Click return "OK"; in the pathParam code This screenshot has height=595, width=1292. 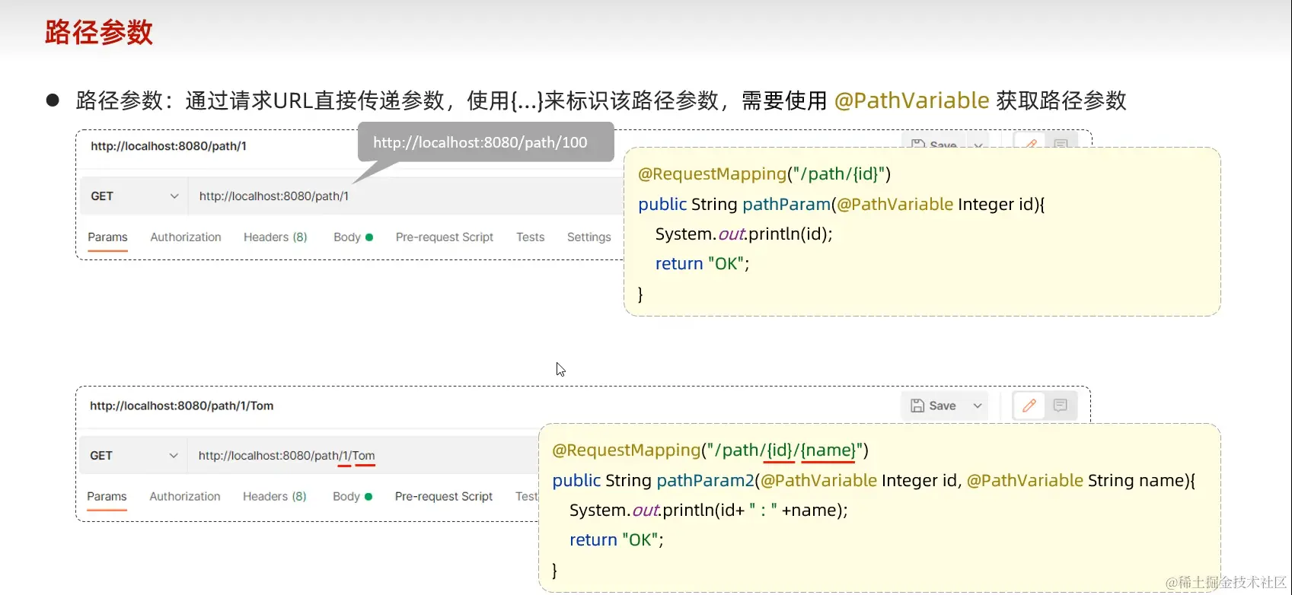point(703,264)
